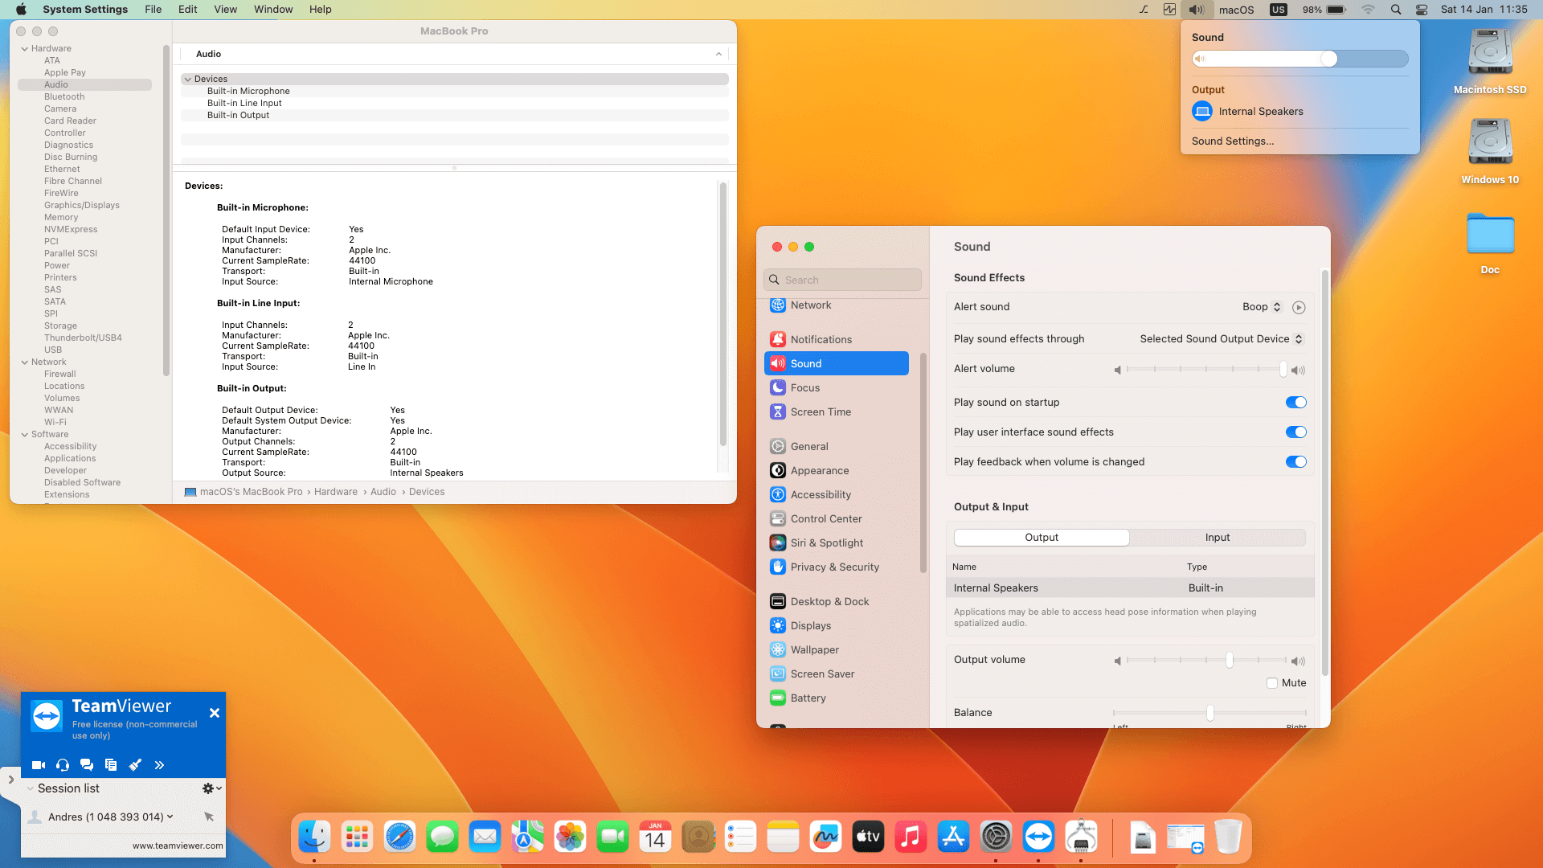Check the Mute checkbox for output volume
Image resolution: width=1543 pixels, height=868 pixels.
pyautogui.click(x=1272, y=683)
